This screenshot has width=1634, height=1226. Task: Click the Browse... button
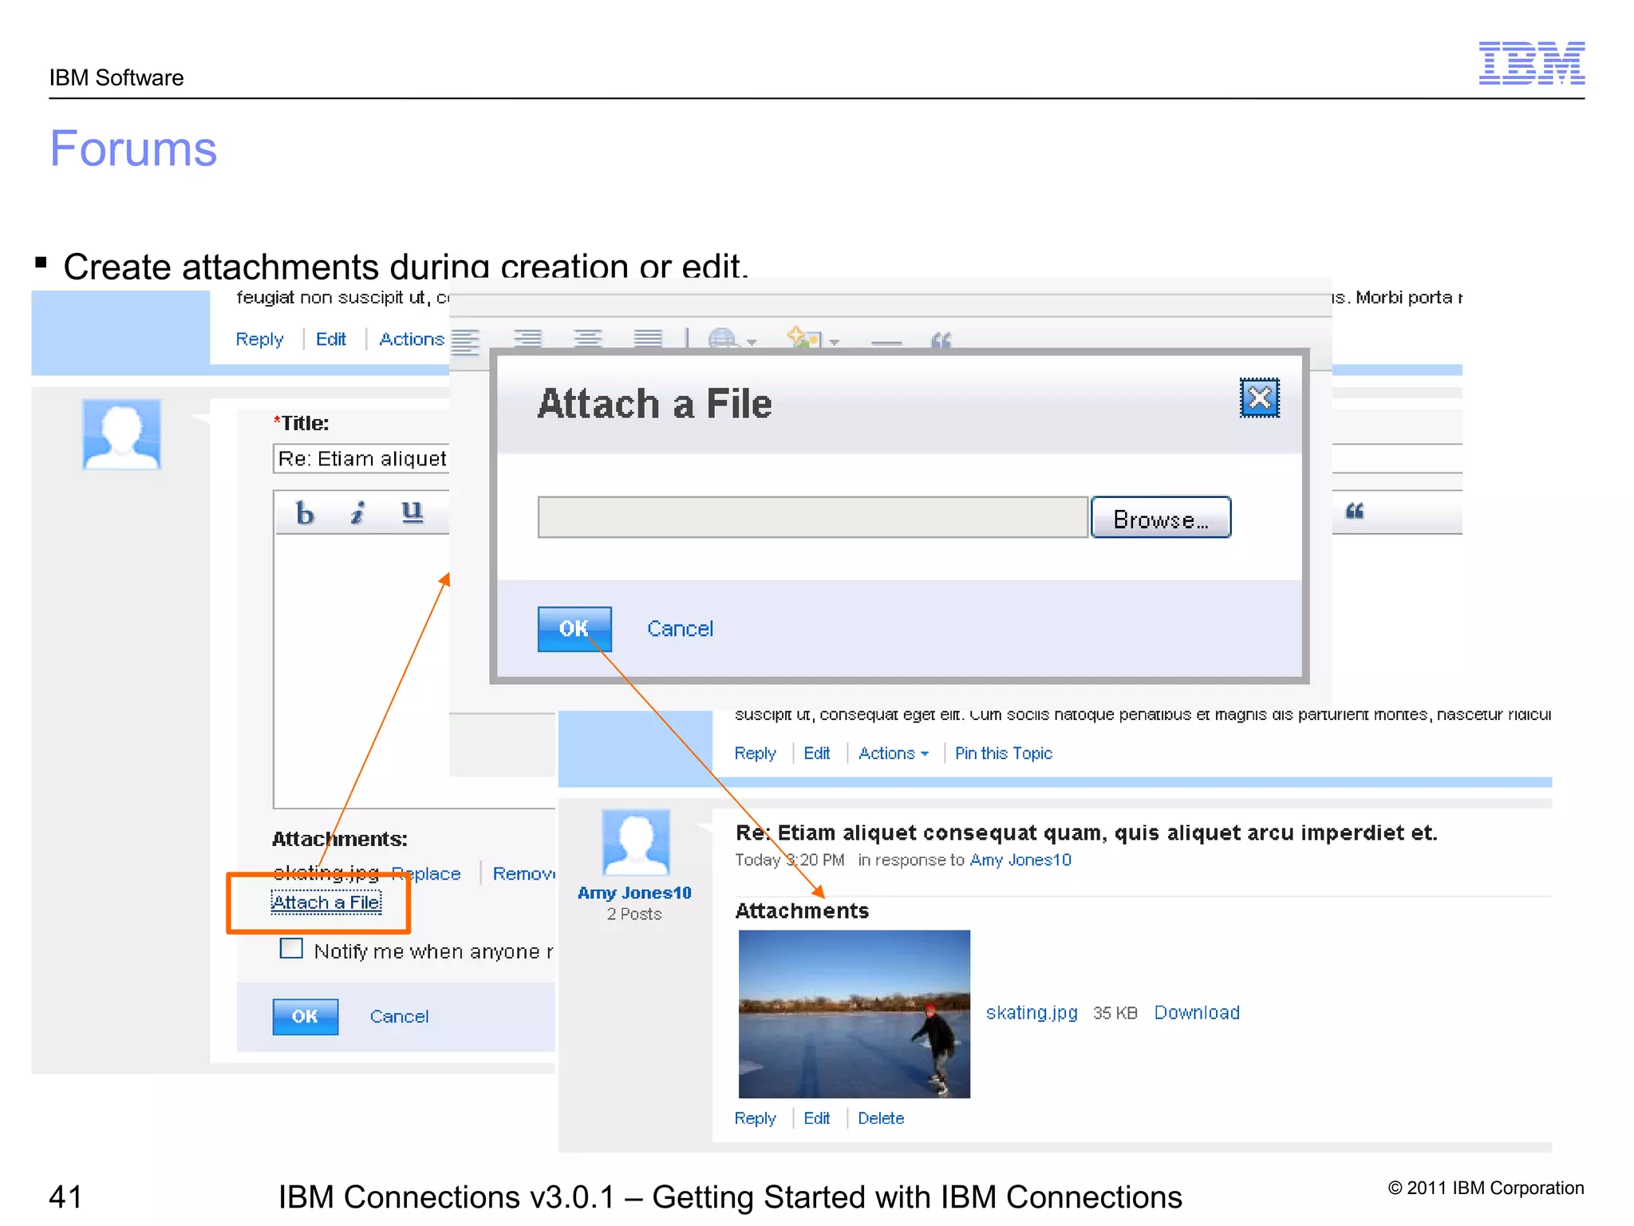[x=1161, y=518]
